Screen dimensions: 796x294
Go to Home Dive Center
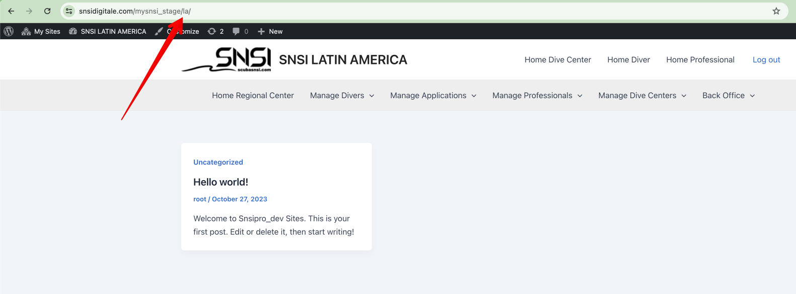pyautogui.click(x=558, y=59)
